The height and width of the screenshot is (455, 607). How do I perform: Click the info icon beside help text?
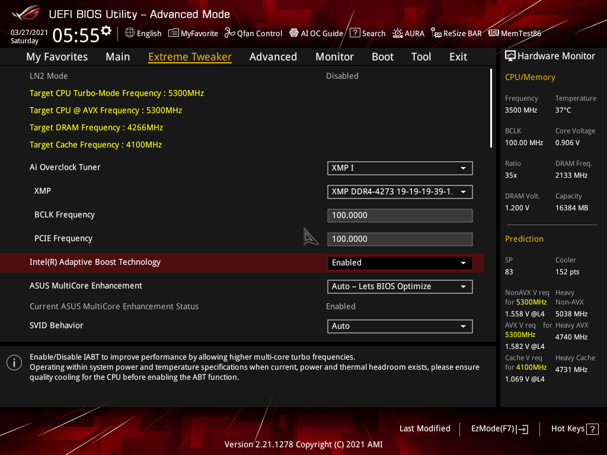point(14,363)
